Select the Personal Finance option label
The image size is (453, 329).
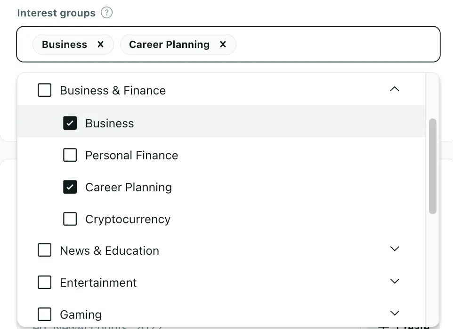132,155
